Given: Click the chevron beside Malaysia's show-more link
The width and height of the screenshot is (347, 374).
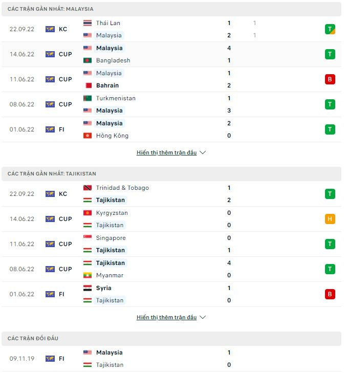Looking at the screenshot, I should 203,152.
